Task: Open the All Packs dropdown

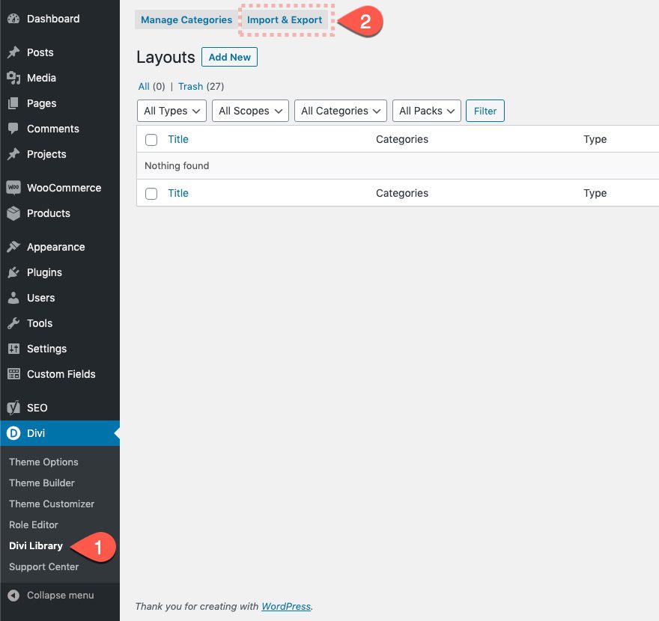Action: pos(426,111)
